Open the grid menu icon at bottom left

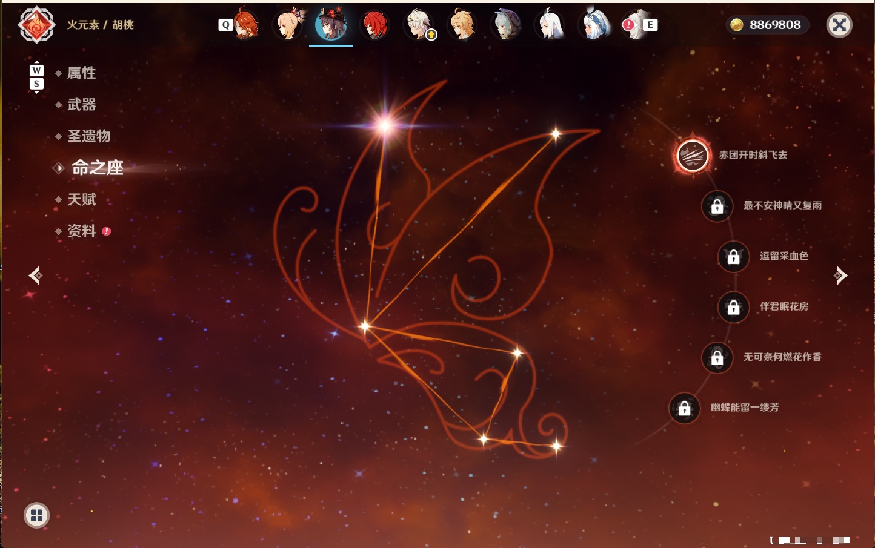(36, 515)
